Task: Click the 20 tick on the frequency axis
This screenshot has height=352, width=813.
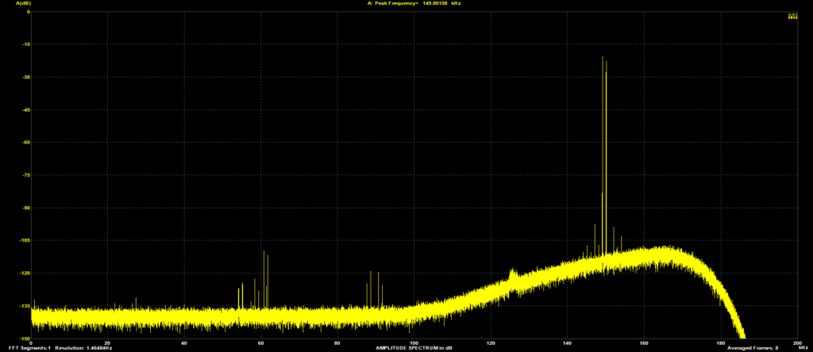Action: [x=107, y=342]
